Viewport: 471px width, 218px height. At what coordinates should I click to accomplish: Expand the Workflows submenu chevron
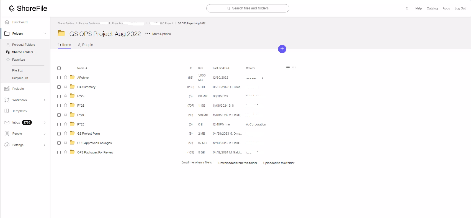(45, 100)
